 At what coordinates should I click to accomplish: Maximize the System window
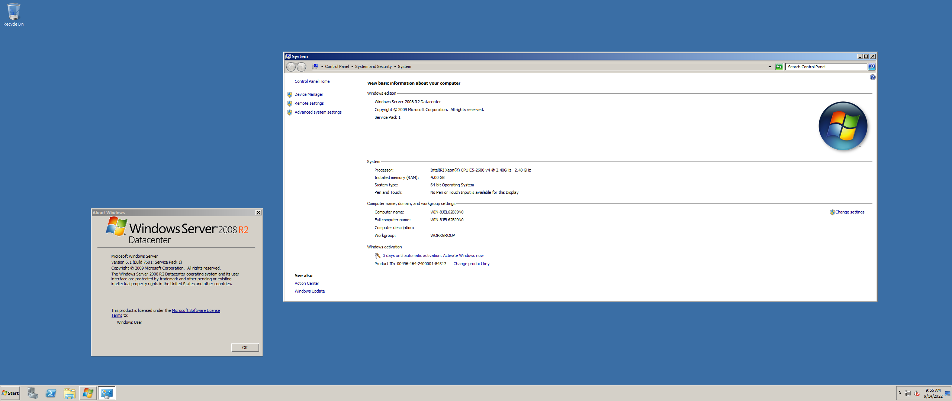click(x=866, y=56)
